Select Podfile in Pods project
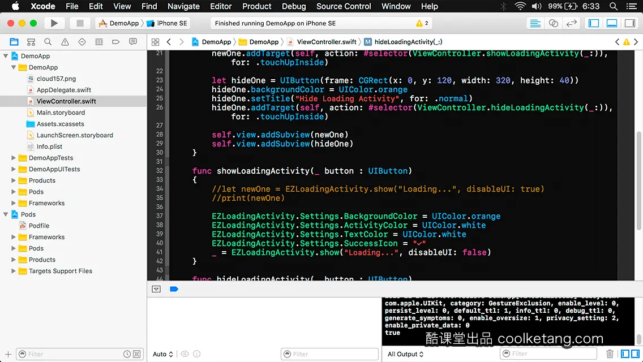 pyautogui.click(x=38, y=226)
